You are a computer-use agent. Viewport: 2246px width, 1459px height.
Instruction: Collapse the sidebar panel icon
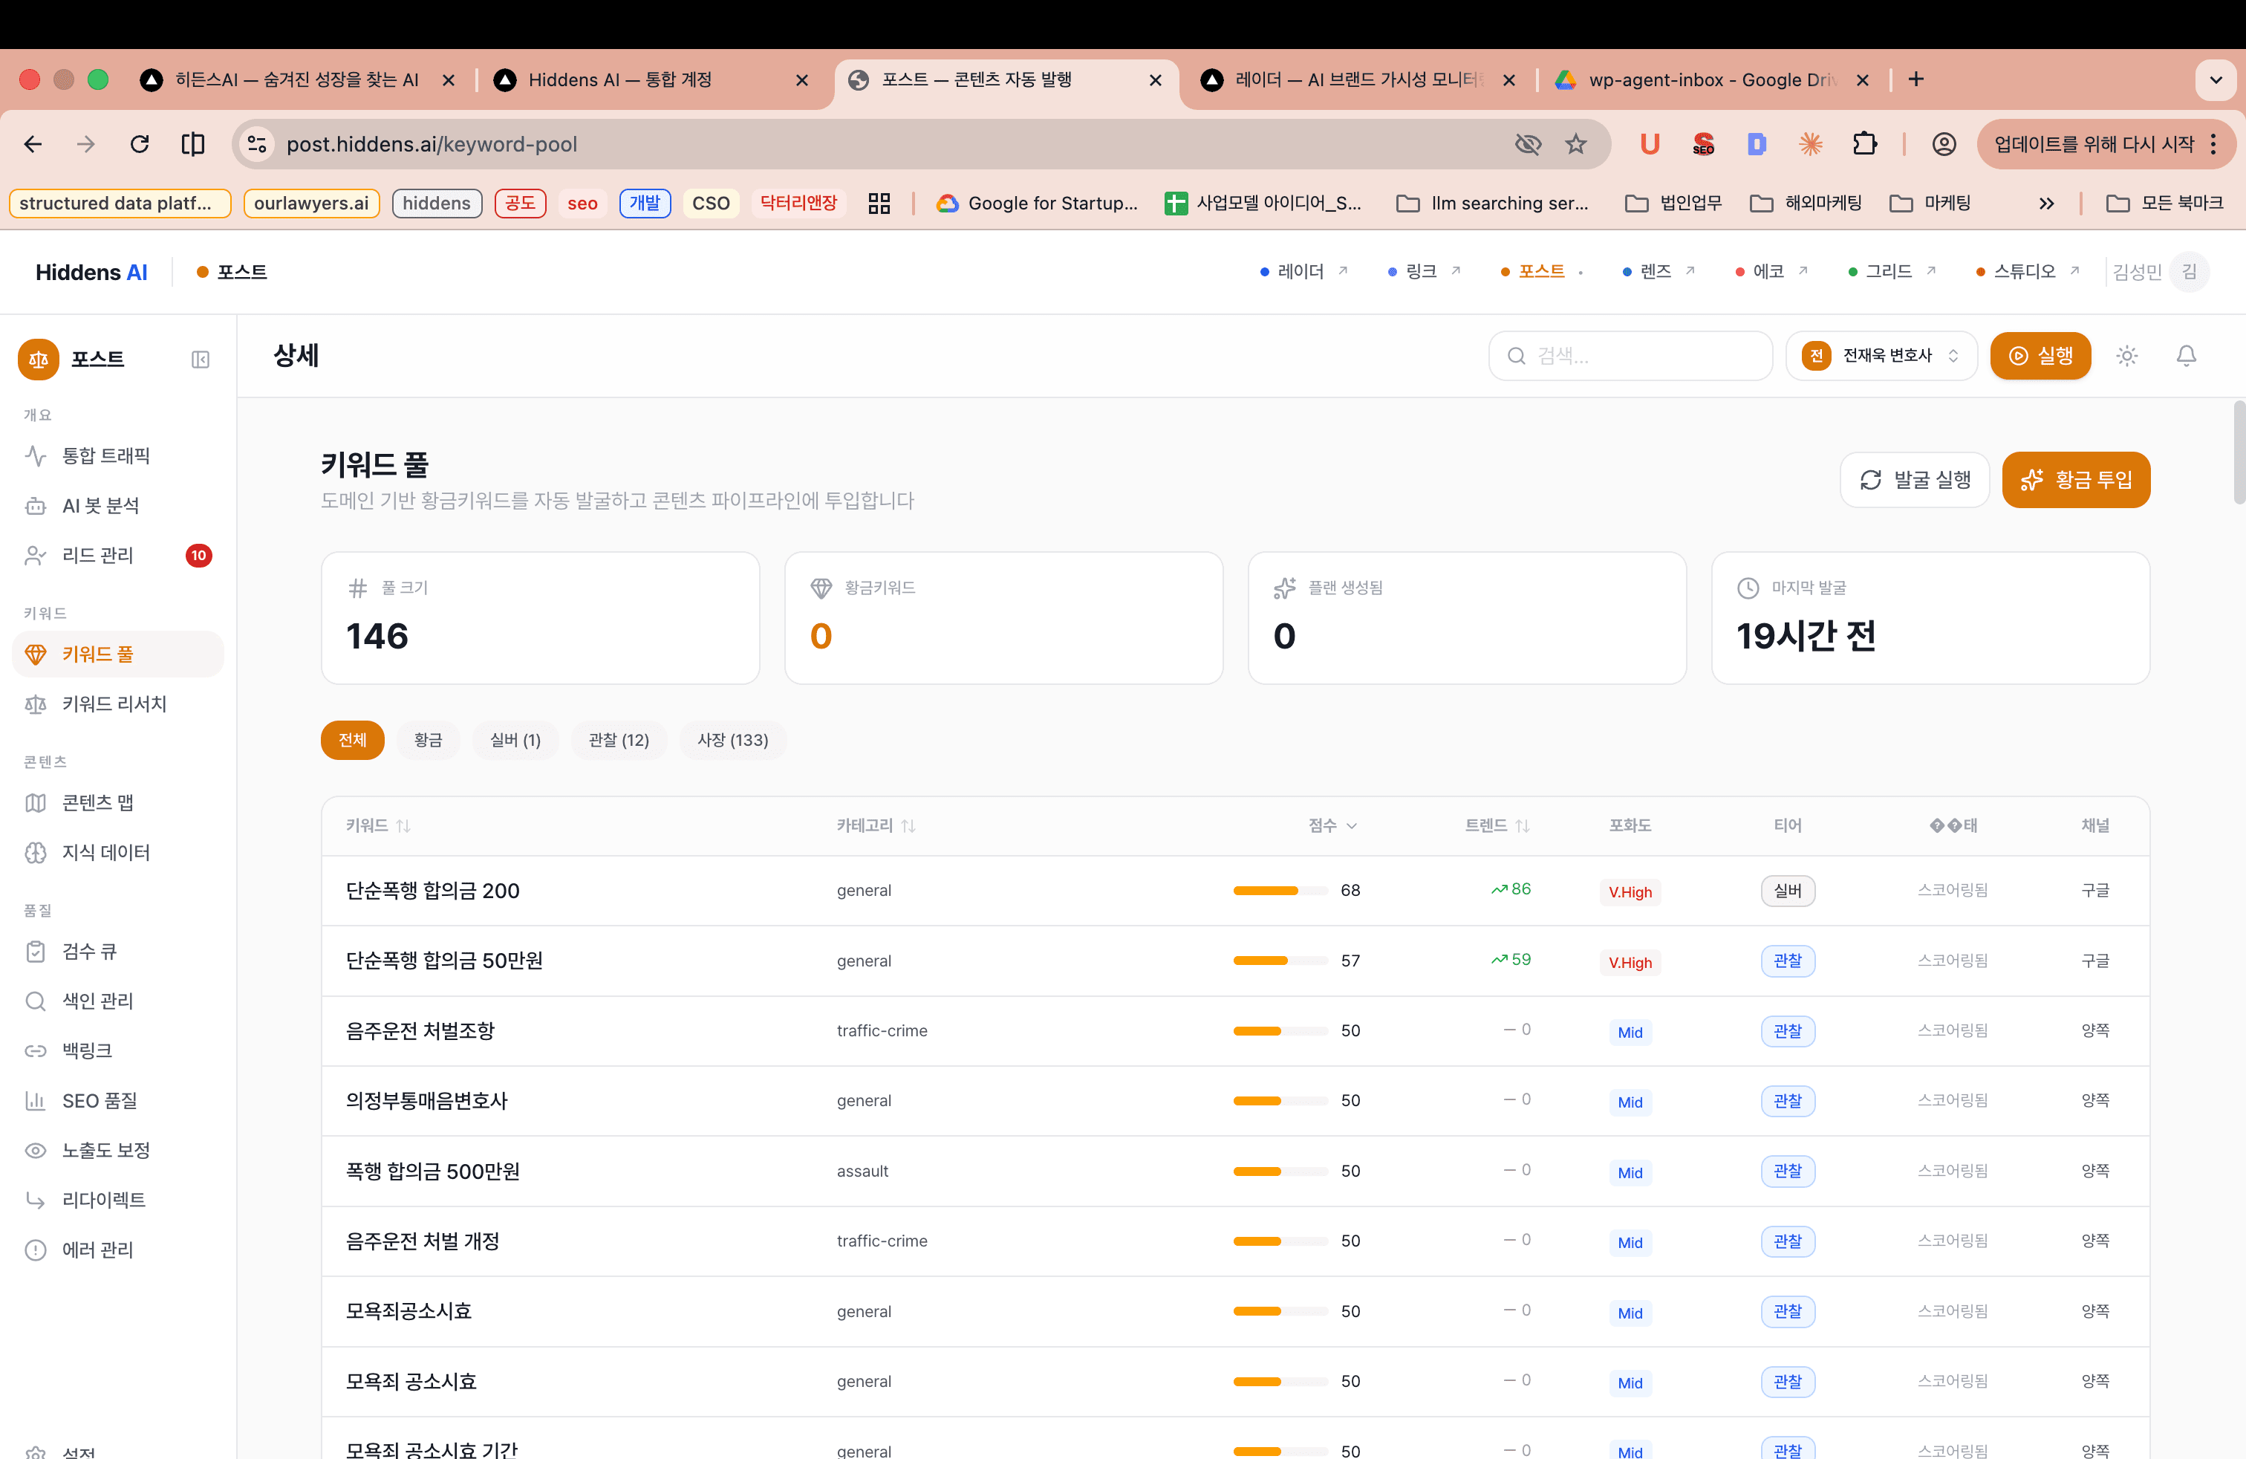[x=200, y=359]
